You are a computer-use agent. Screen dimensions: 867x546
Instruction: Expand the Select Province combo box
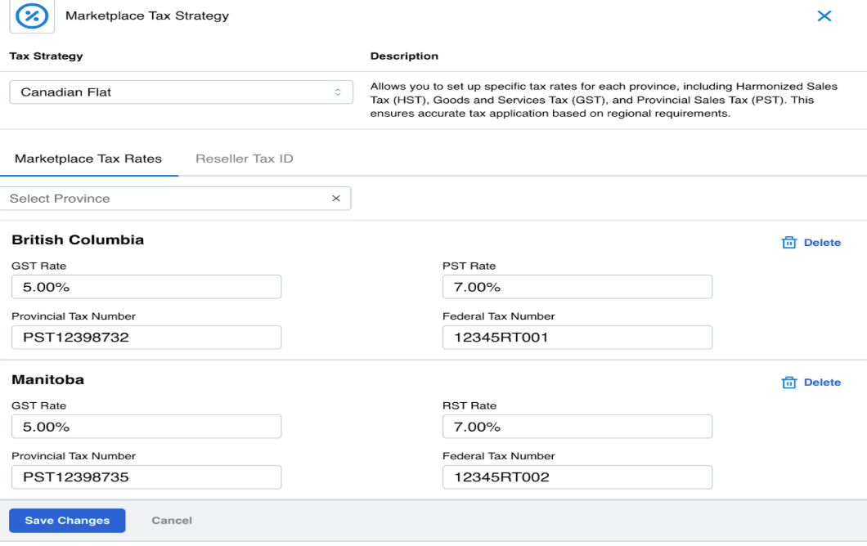tap(164, 199)
